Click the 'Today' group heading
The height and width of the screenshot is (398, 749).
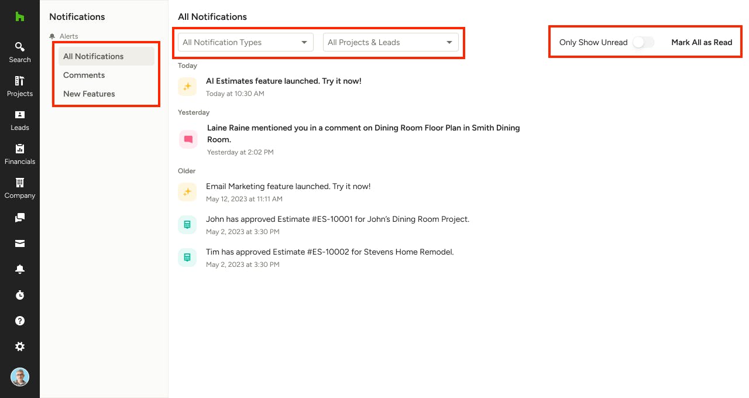coord(187,66)
